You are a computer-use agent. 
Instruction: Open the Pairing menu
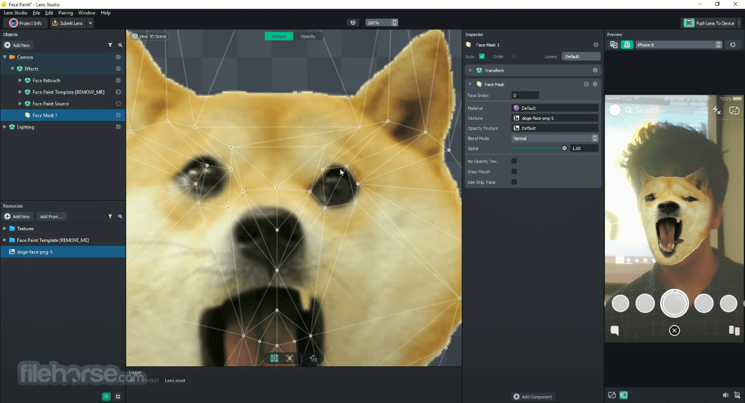click(66, 13)
